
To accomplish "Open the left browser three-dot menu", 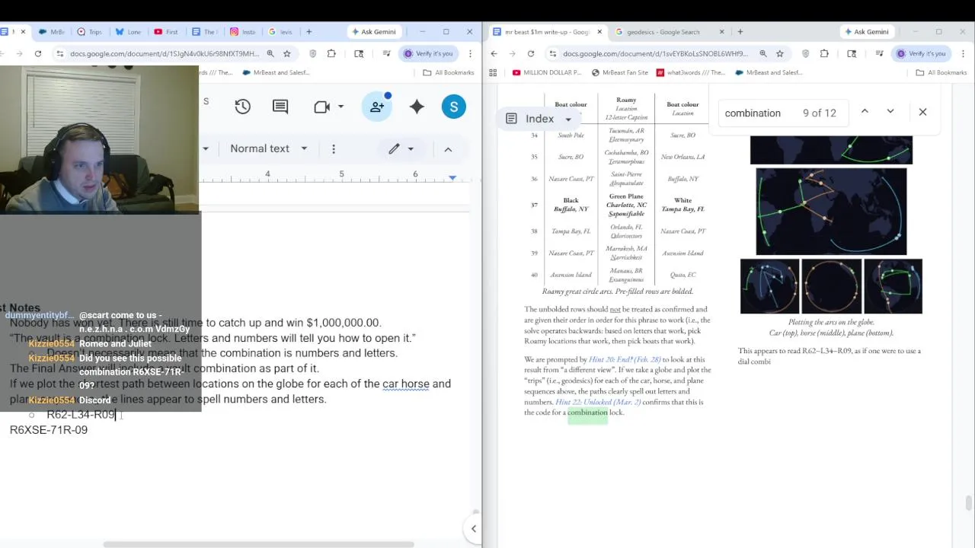I will point(471,53).
